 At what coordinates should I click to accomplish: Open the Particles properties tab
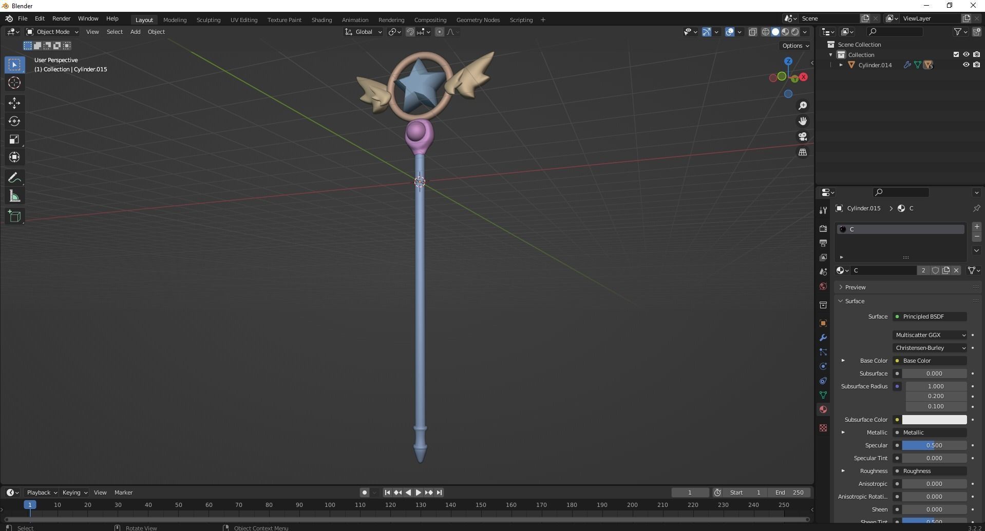pyautogui.click(x=823, y=352)
